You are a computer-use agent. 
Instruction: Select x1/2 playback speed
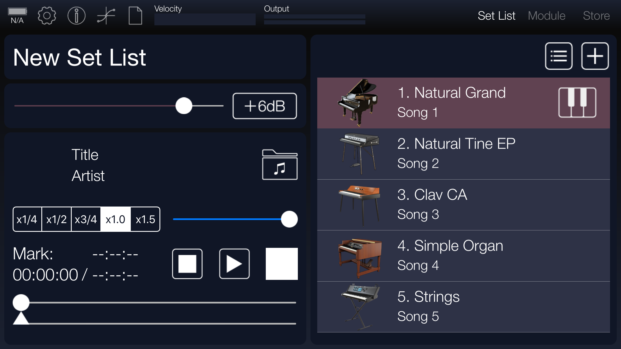point(57,219)
